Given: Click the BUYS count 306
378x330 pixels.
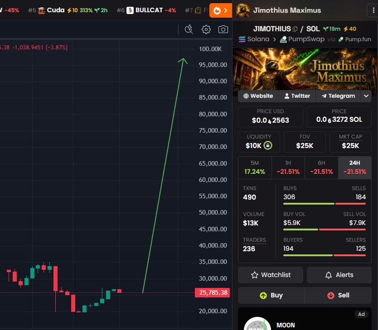Looking at the screenshot, I should click(x=289, y=197).
